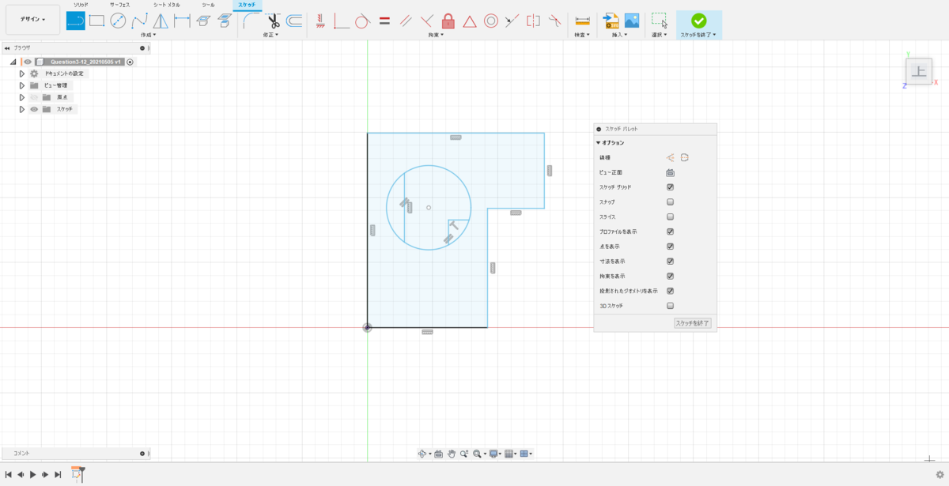
Task: Toggle 投影されたジオメトリを表示 checkbox
Action: pos(671,291)
